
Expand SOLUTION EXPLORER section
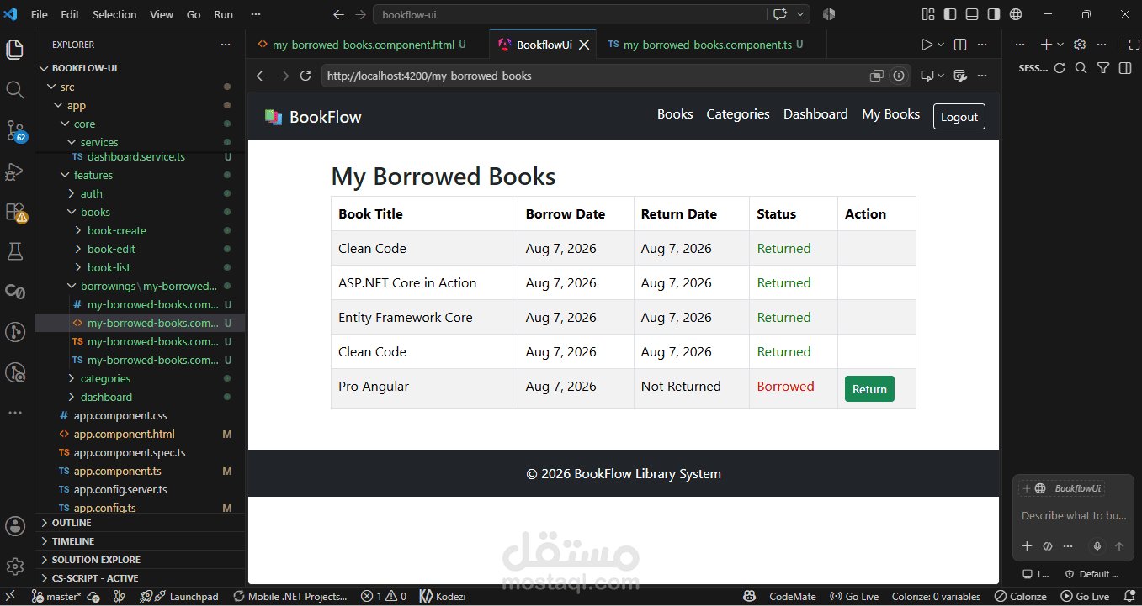[140, 560]
